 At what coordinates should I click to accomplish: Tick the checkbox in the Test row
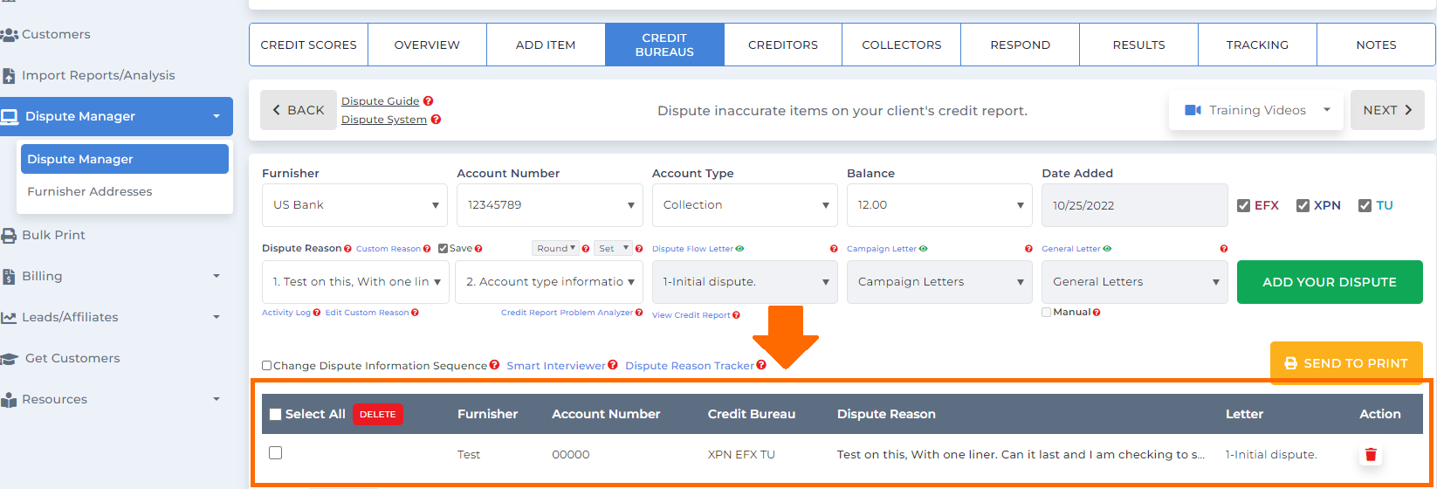click(x=276, y=453)
